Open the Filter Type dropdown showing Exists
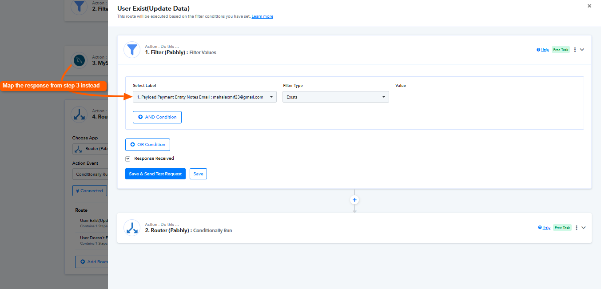 335,97
